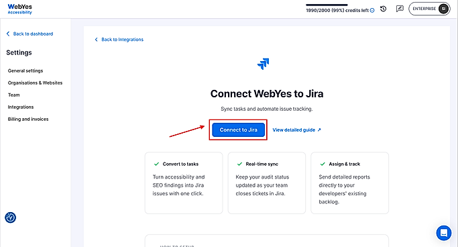Click 'Keep your audit status updated' description

point(262,185)
